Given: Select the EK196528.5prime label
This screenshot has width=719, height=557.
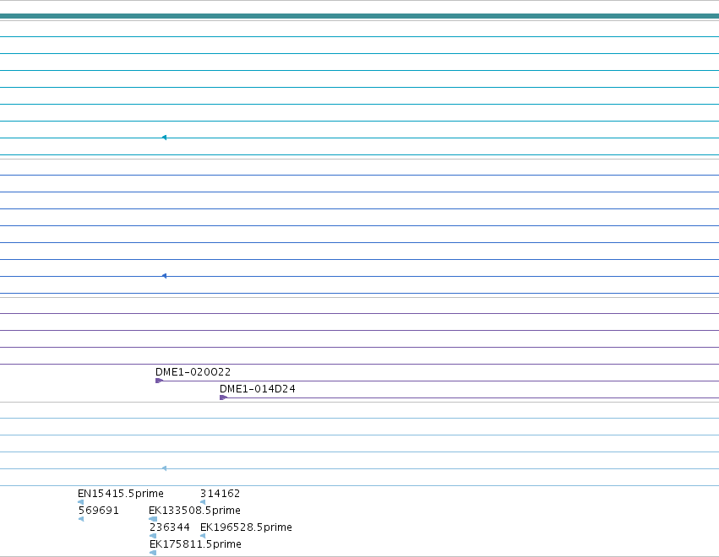Looking at the screenshot, I should [246, 527].
